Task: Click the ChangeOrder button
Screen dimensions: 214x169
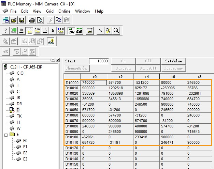Action: [x=77, y=68]
